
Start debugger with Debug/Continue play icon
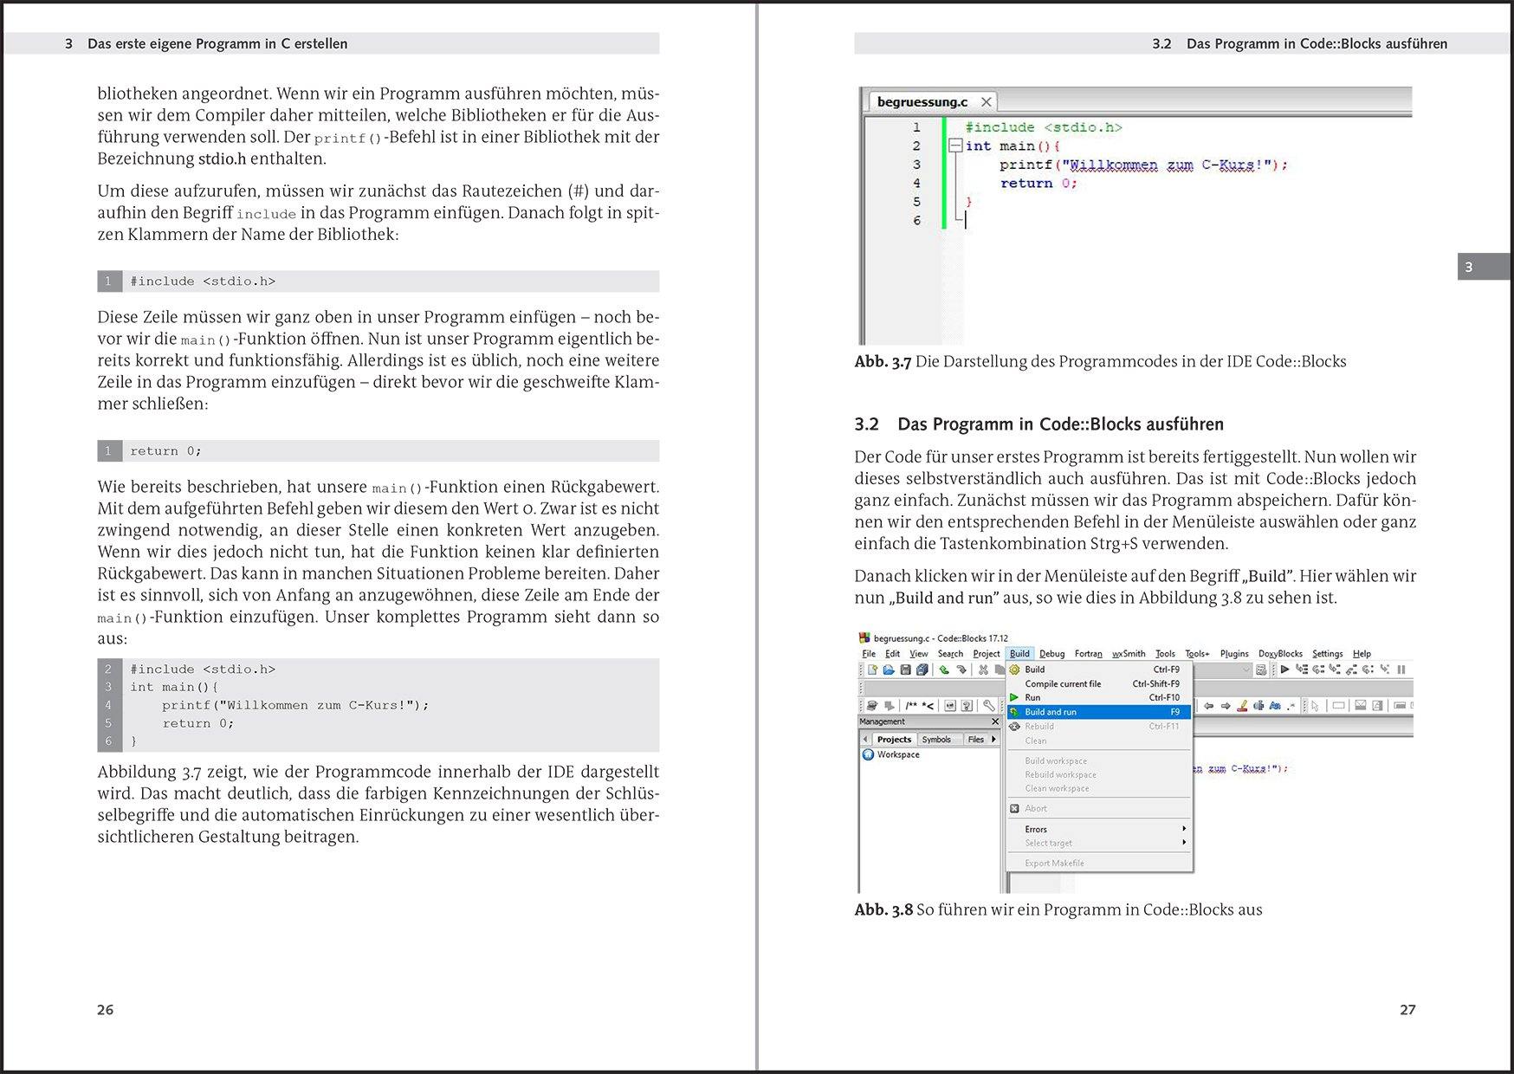[x=1285, y=670]
